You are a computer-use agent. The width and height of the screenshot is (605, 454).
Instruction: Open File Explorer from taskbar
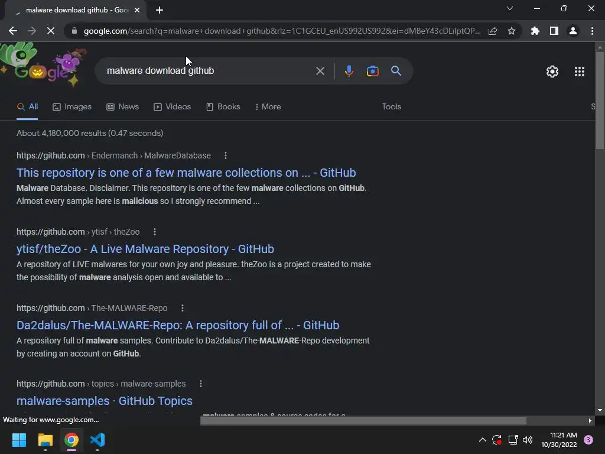tap(45, 440)
